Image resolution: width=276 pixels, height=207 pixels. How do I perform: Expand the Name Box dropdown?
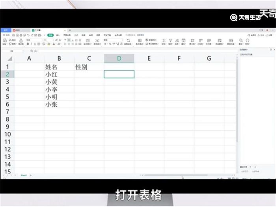22,51
